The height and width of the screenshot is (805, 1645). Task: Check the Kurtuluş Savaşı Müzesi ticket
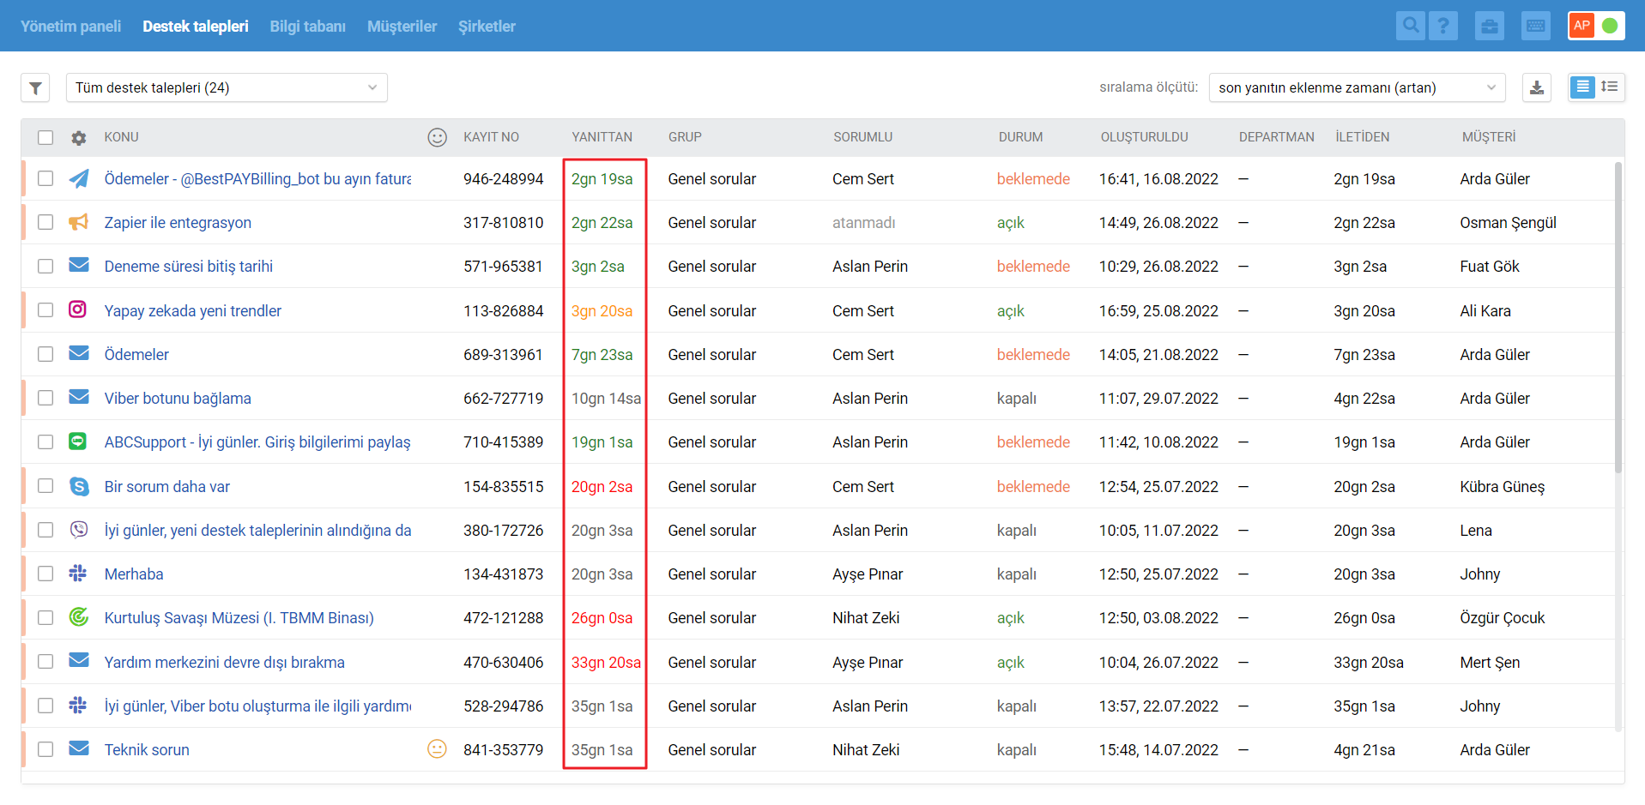coord(45,617)
